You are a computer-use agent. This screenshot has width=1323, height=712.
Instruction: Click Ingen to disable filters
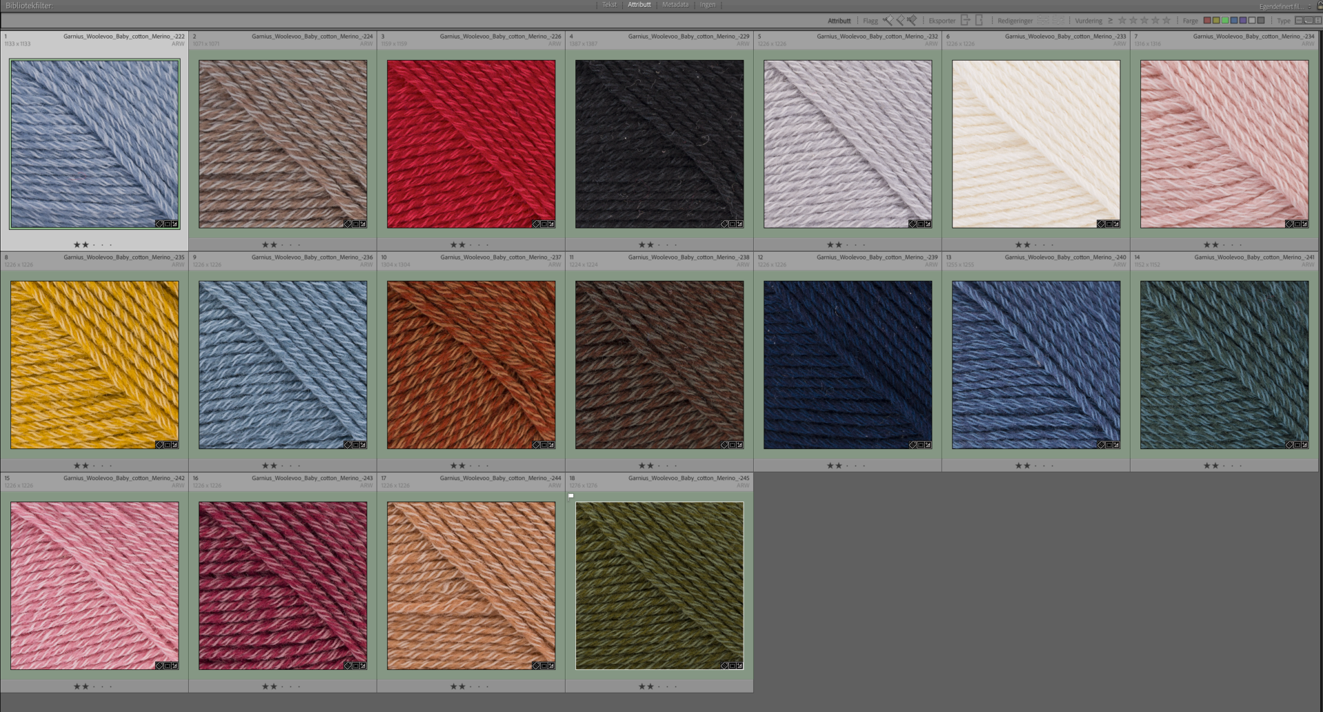pyautogui.click(x=708, y=5)
